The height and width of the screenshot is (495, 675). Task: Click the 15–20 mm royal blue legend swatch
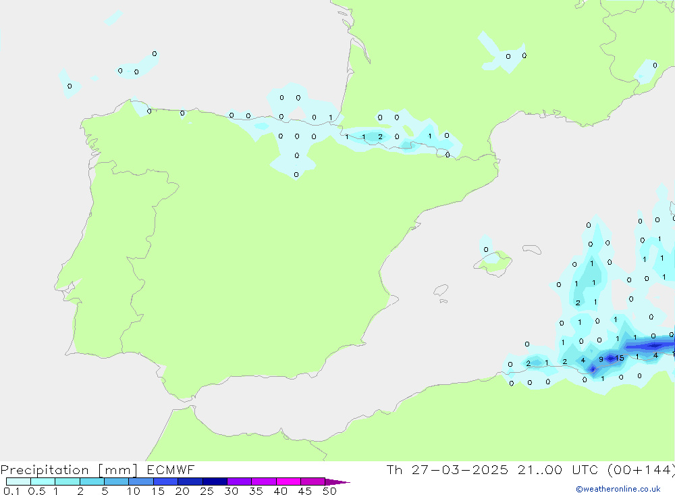point(166,481)
